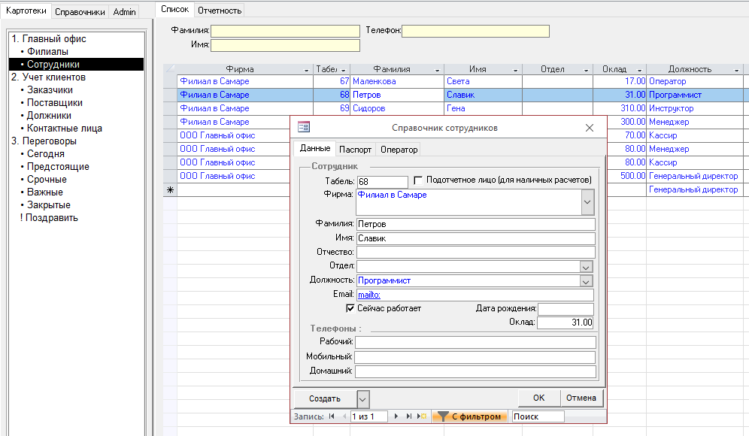This screenshot has width=749, height=436.
Task: Uncheck 'Сейчас работает' checkbox
Action: [x=350, y=308]
